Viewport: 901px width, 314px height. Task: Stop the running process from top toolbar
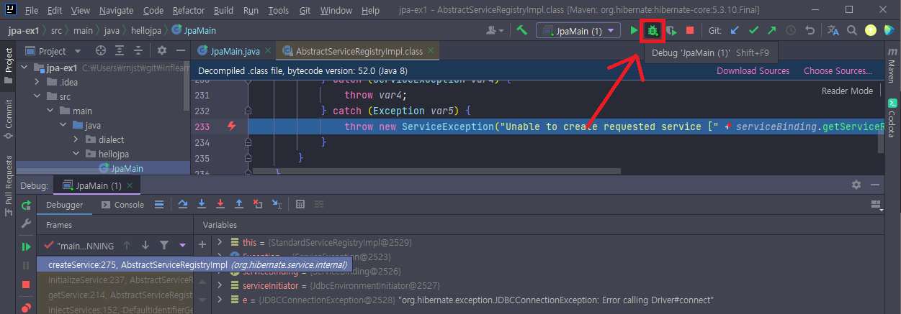pyautogui.click(x=690, y=31)
